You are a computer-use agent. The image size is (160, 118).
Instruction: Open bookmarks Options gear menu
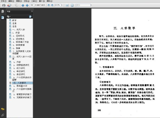click(x=9, y=16)
